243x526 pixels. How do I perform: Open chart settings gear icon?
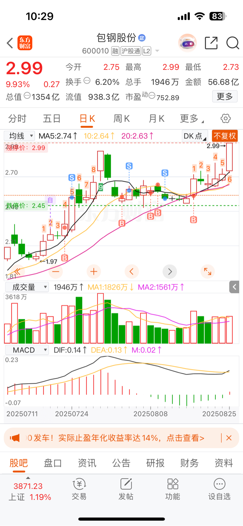226,119
